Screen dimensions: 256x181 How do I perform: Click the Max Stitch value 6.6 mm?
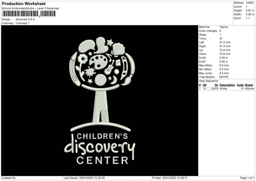point(224,65)
